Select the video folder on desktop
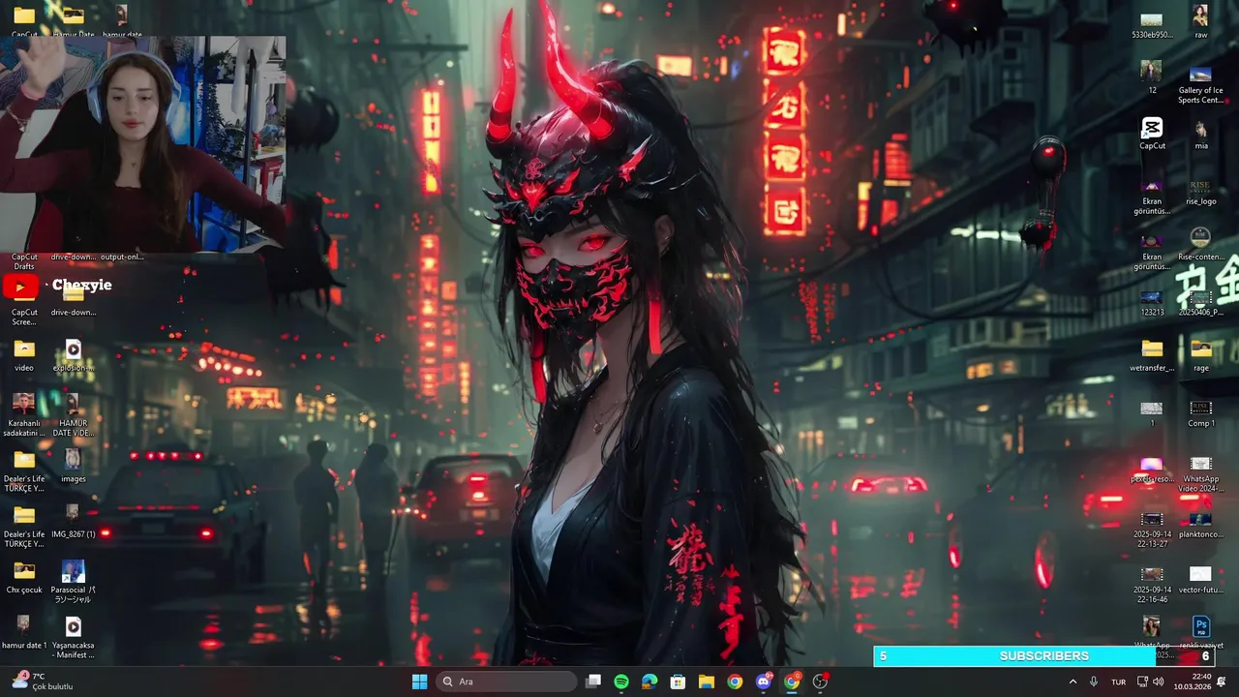Image resolution: width=1239 pixels, height=697 pixels. pos(24,355)
